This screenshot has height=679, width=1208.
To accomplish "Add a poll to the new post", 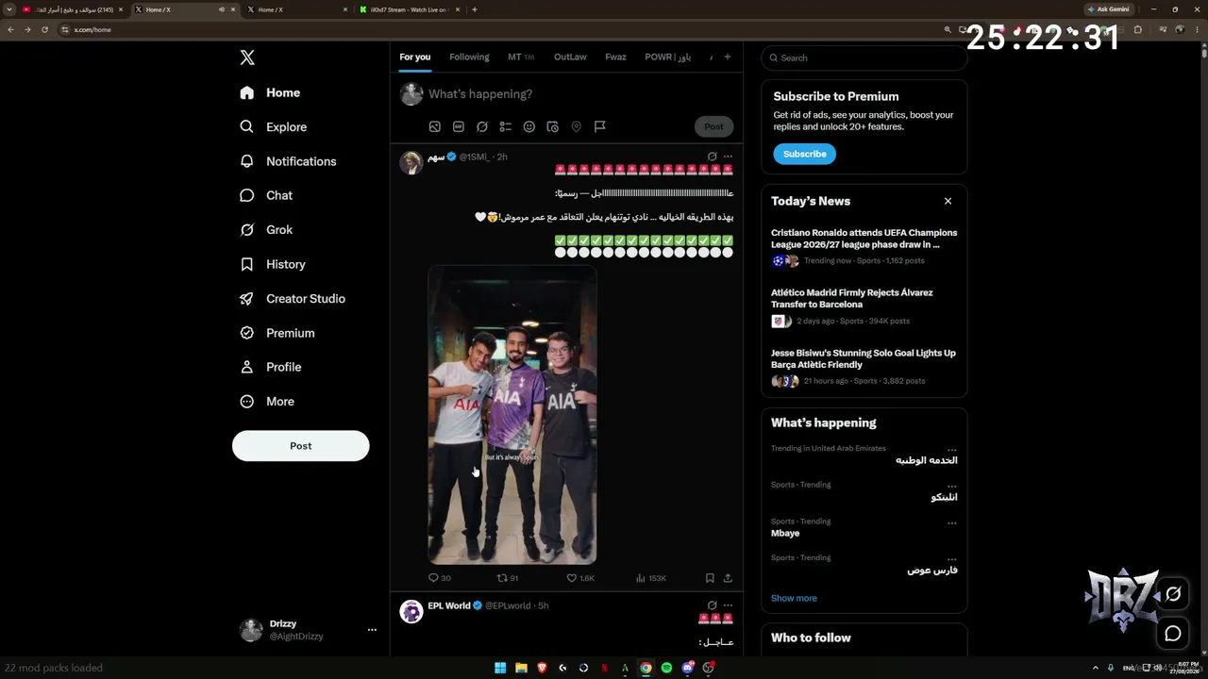I will 506,126.
